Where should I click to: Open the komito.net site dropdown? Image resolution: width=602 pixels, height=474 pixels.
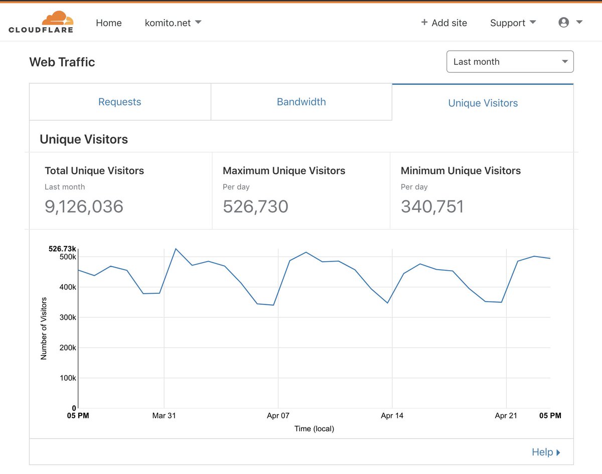point(173,23)
